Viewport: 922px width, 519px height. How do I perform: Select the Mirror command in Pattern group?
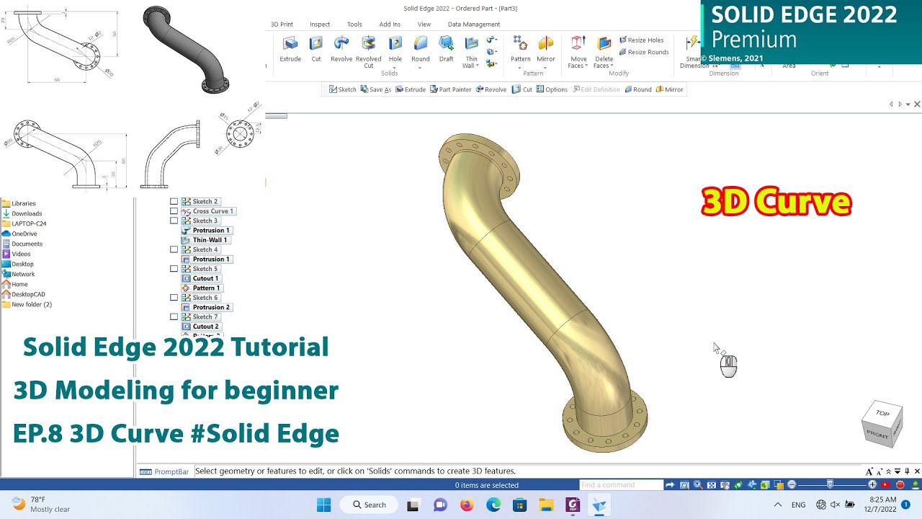[546, 49]
